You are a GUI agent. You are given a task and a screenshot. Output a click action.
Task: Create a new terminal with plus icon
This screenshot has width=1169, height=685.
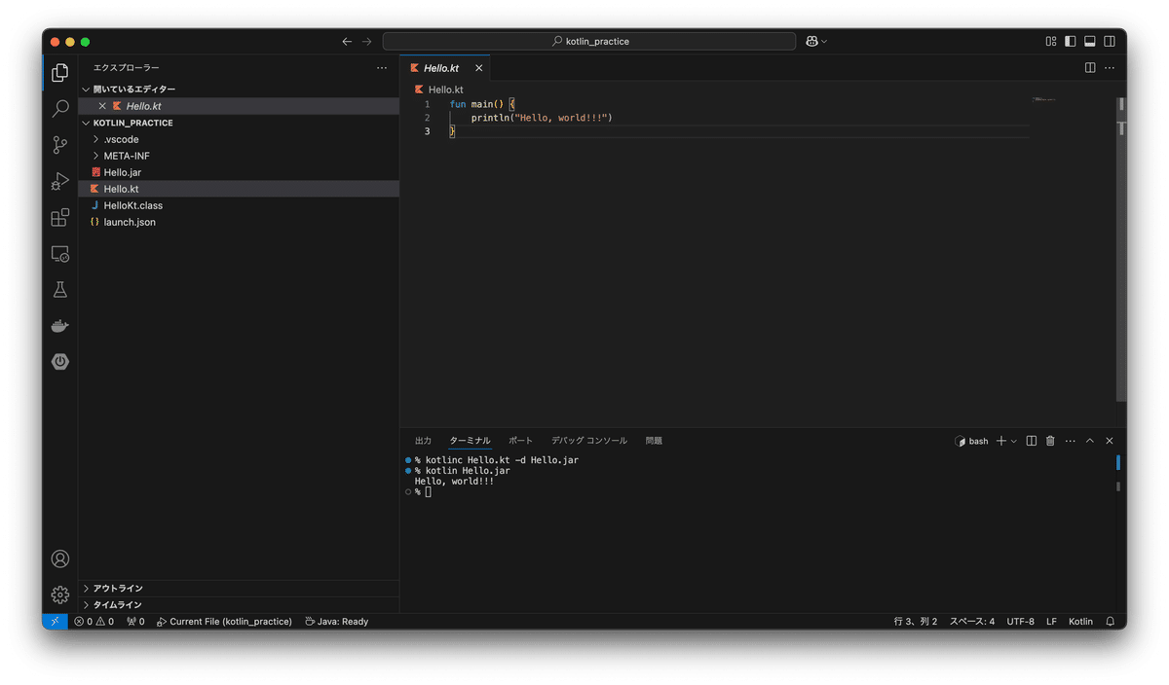(1001, 440)
